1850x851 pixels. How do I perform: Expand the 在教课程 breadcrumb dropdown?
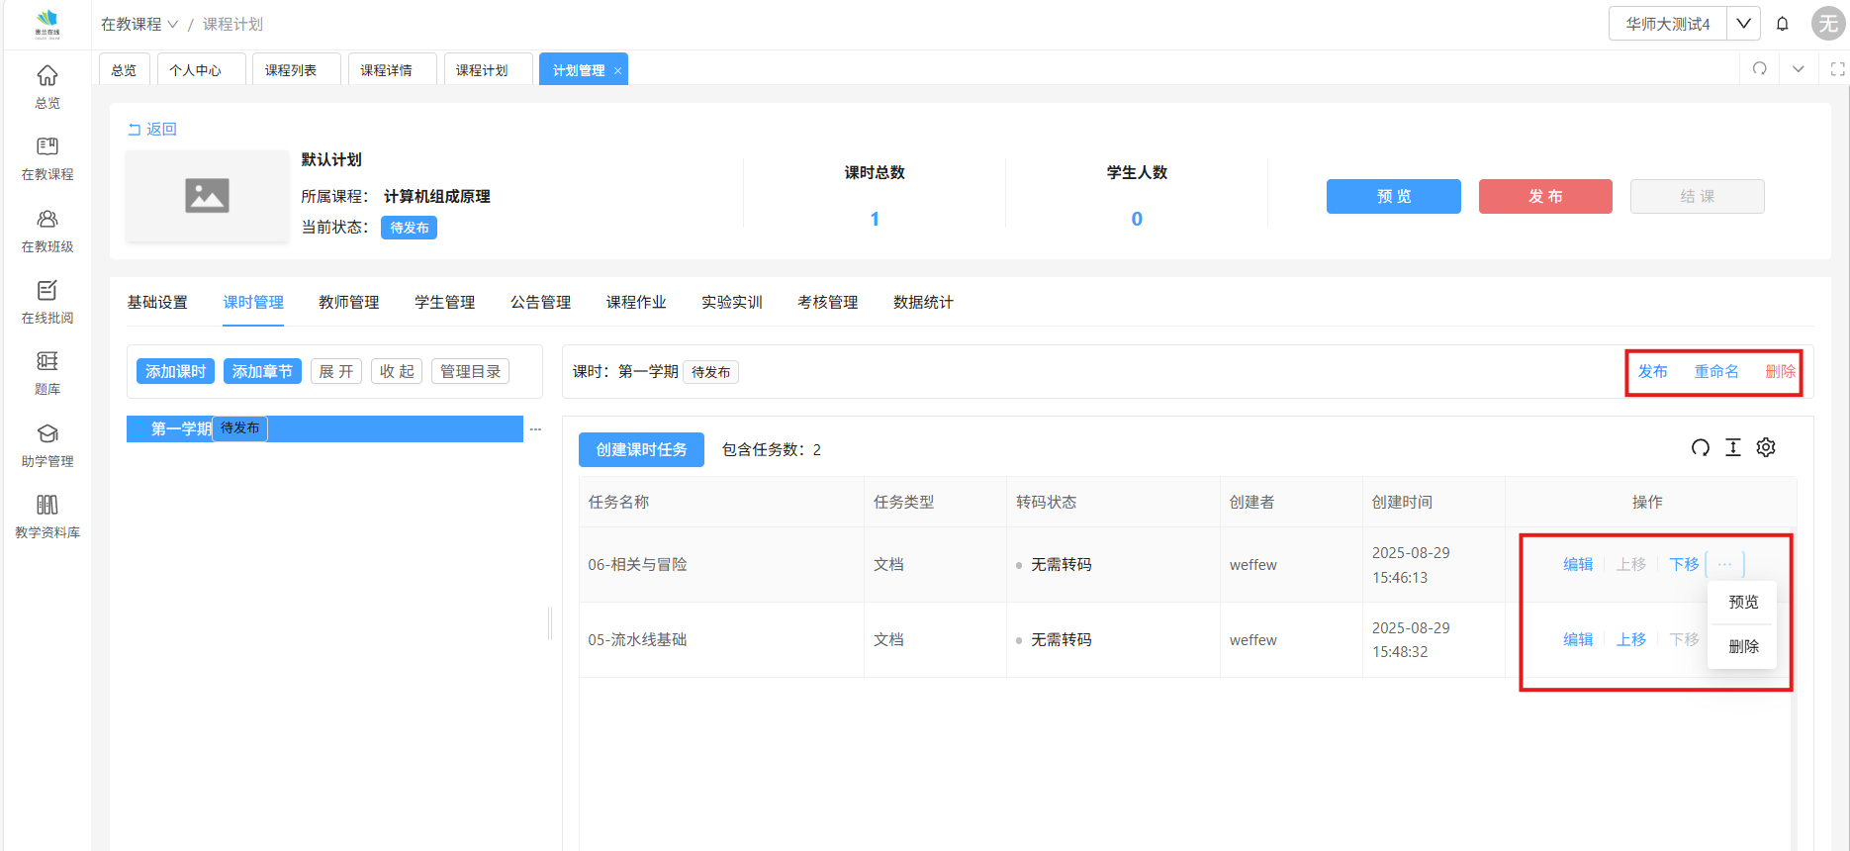[x=173, y=25]
